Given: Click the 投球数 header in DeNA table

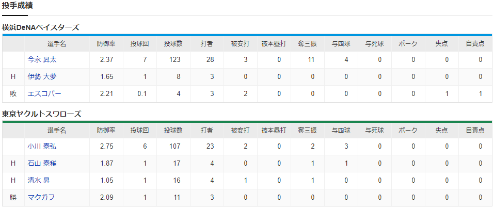Looking at the screenshot, I should (173, 44).
